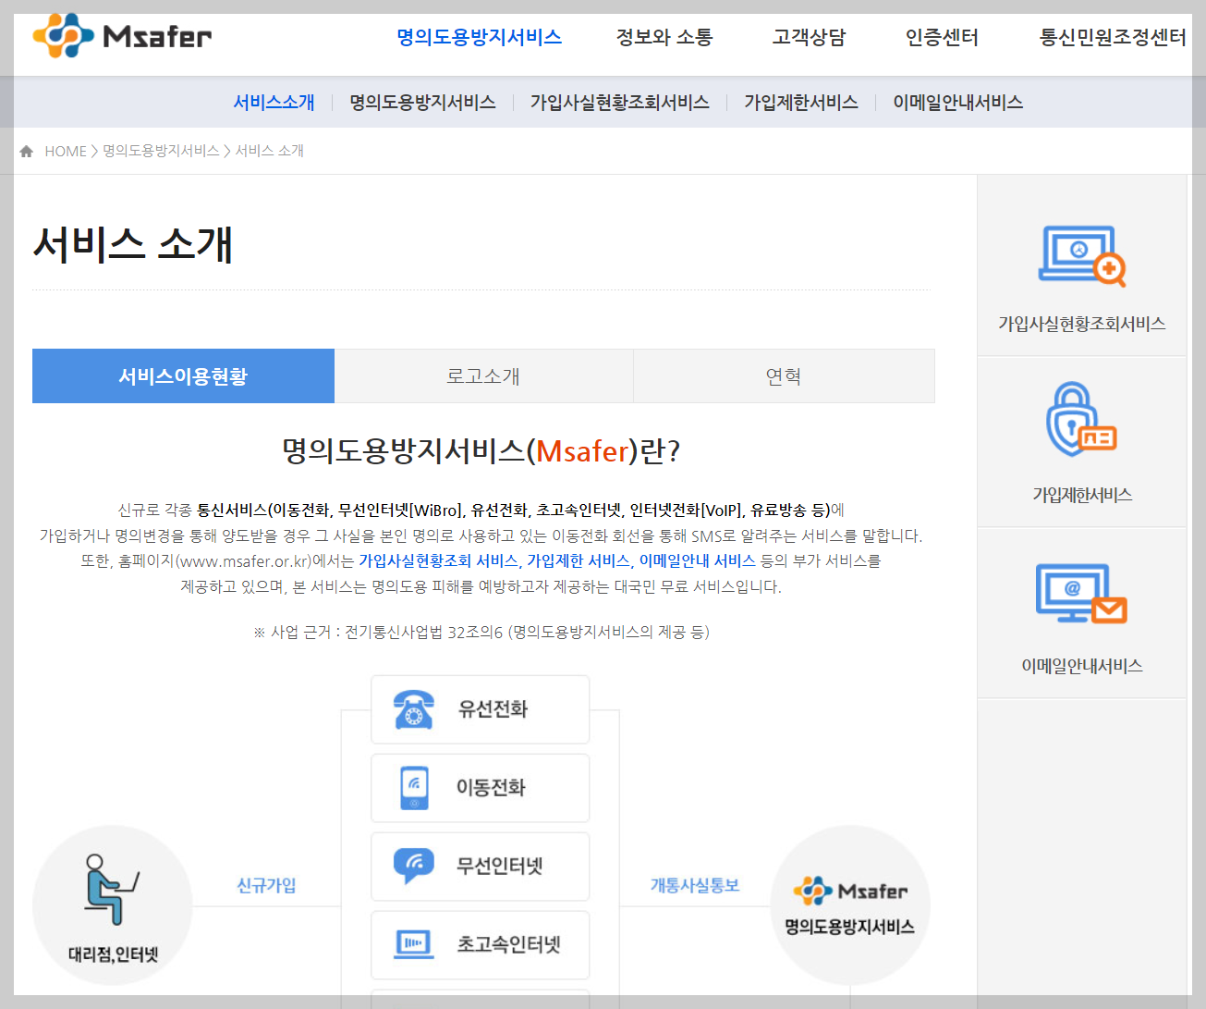The width and height of the screenshot is (1206, 1009).
Task: Click 초고속인터넷 label in diagram
Action: [x=509, y=944]
